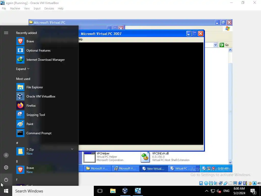
Task: Click the Start menu power icon
Action: point(6,180)
